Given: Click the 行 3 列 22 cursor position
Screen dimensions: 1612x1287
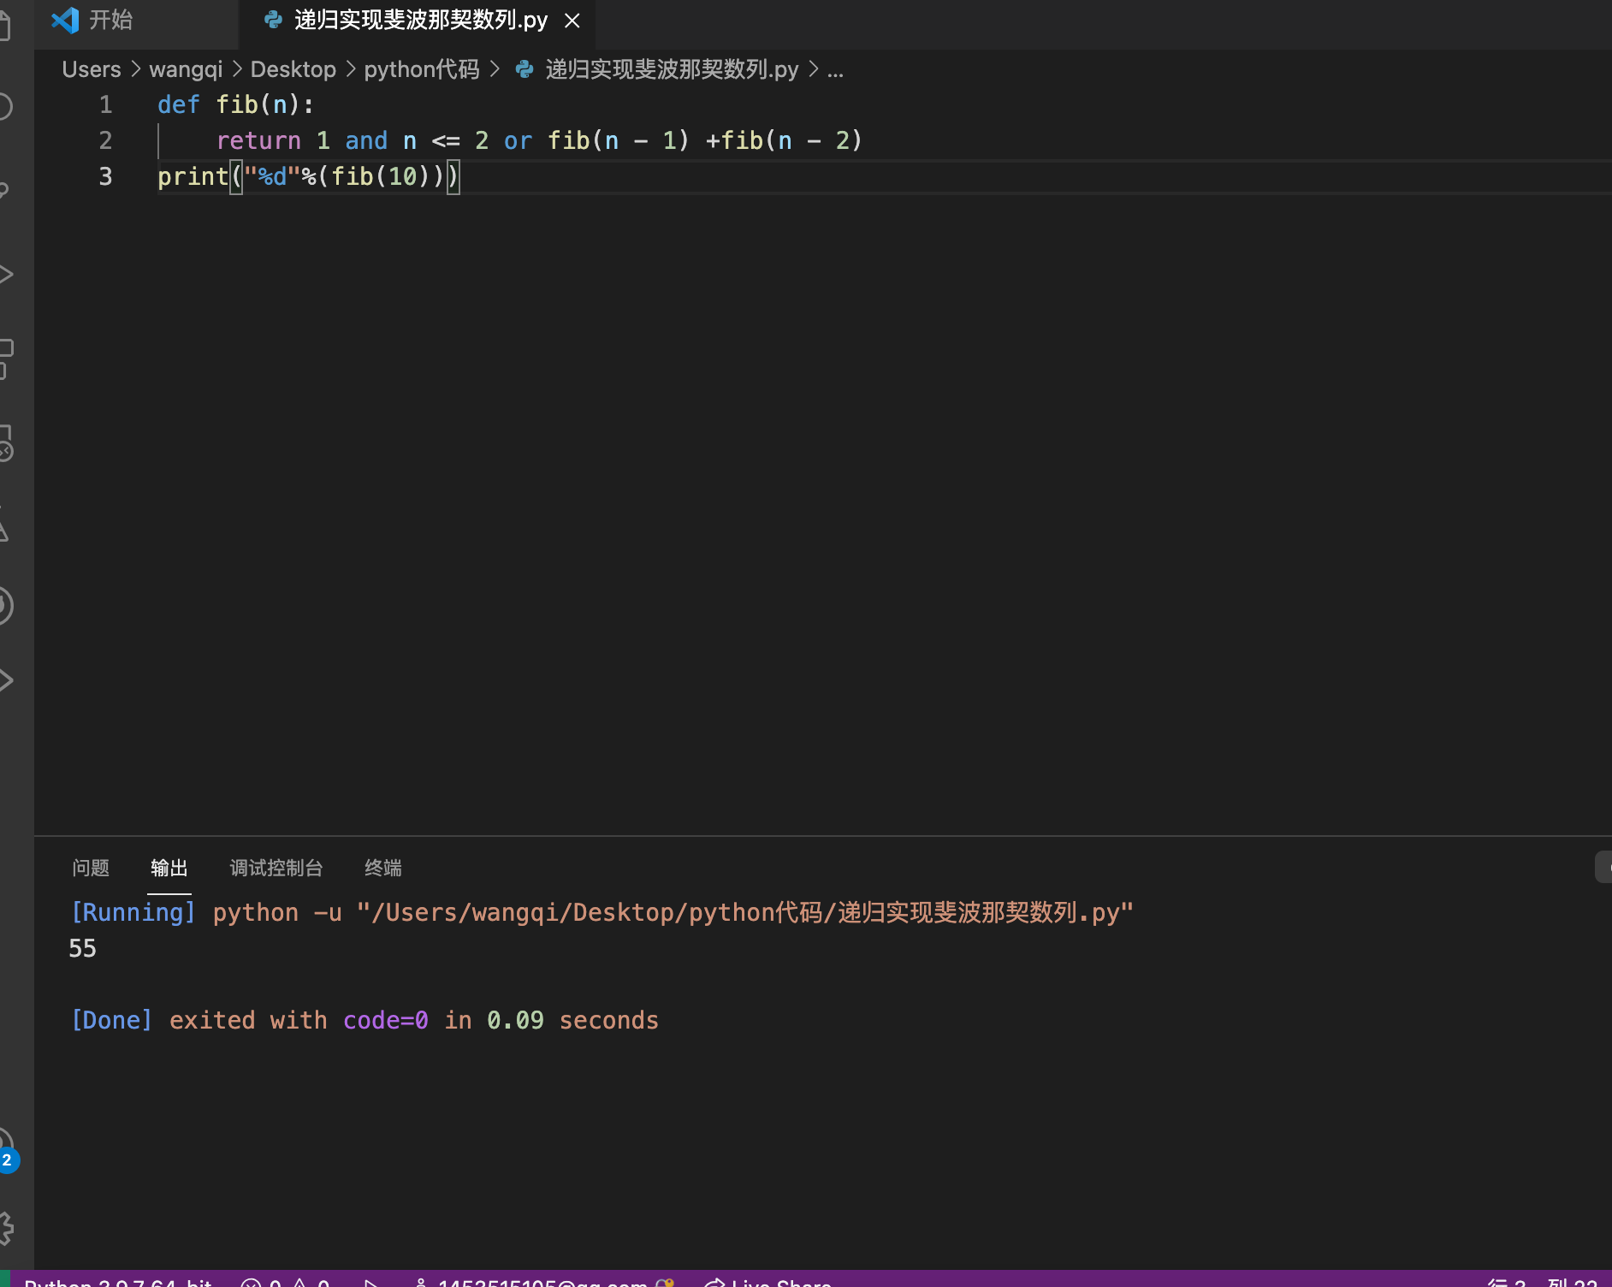Looking at the screenshot, I should tap(1542, 1281).
